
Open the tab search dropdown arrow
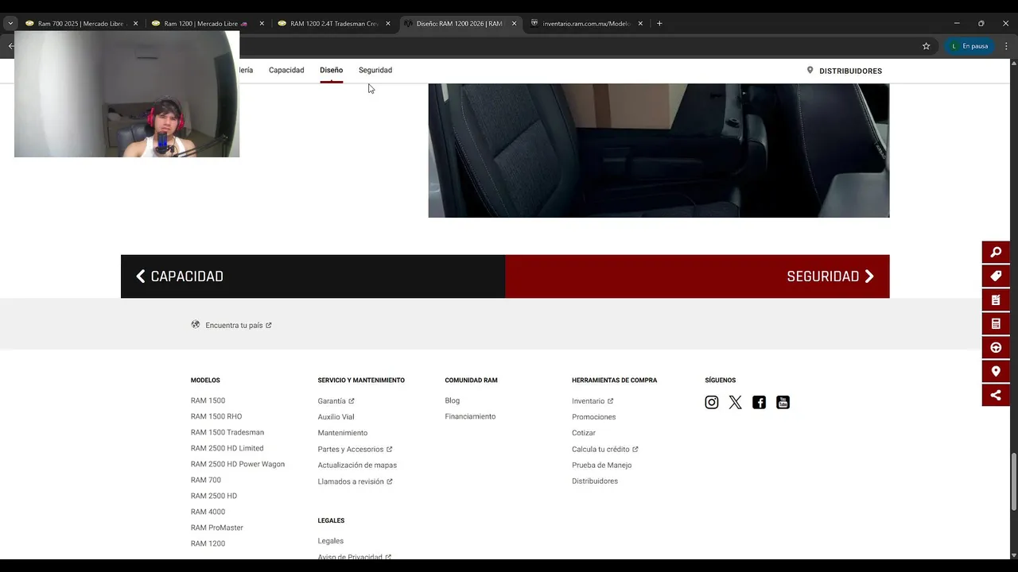tap(10, 23)
